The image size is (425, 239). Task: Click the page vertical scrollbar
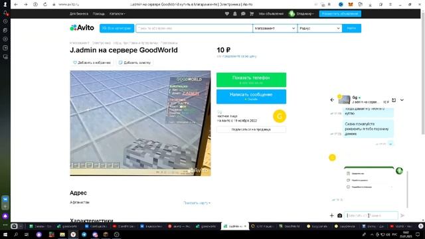point(423,73)
